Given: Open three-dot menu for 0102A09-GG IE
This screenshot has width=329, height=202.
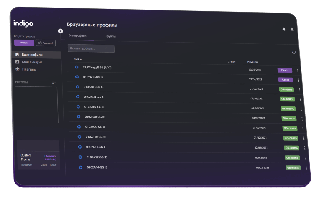Looking at the screenshot, I should tap(303, 129).
